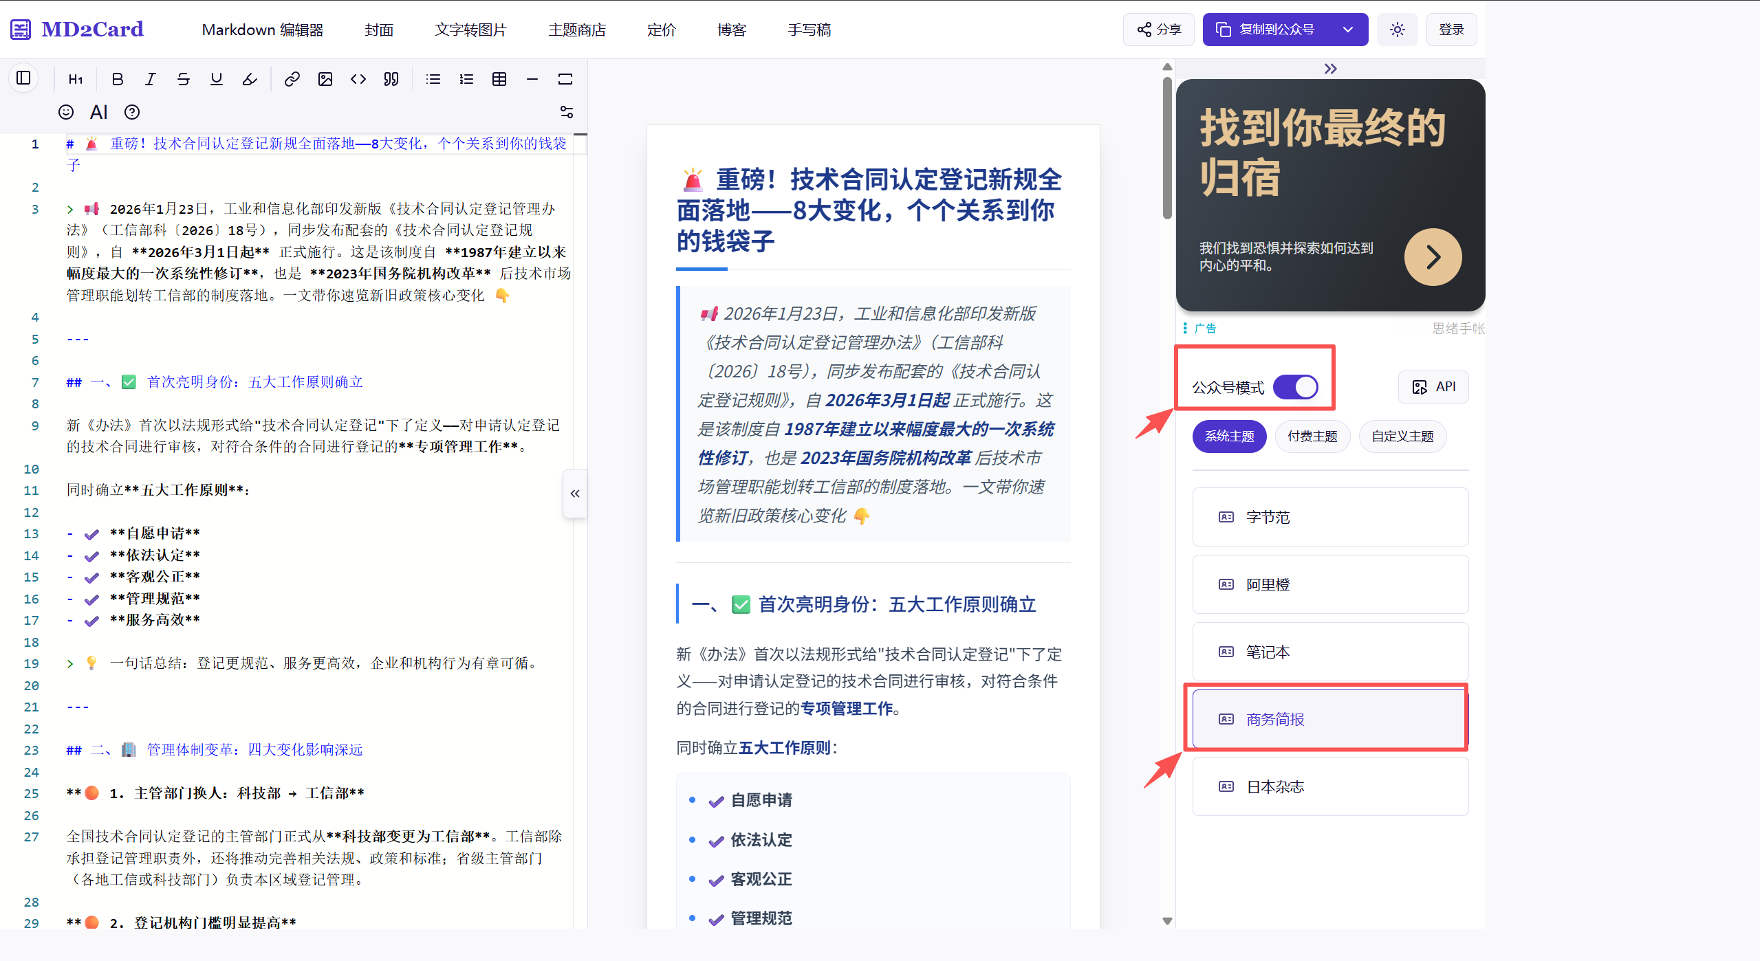
Task: Choose the 笔记本 theme
Action: click(1330, 652)
